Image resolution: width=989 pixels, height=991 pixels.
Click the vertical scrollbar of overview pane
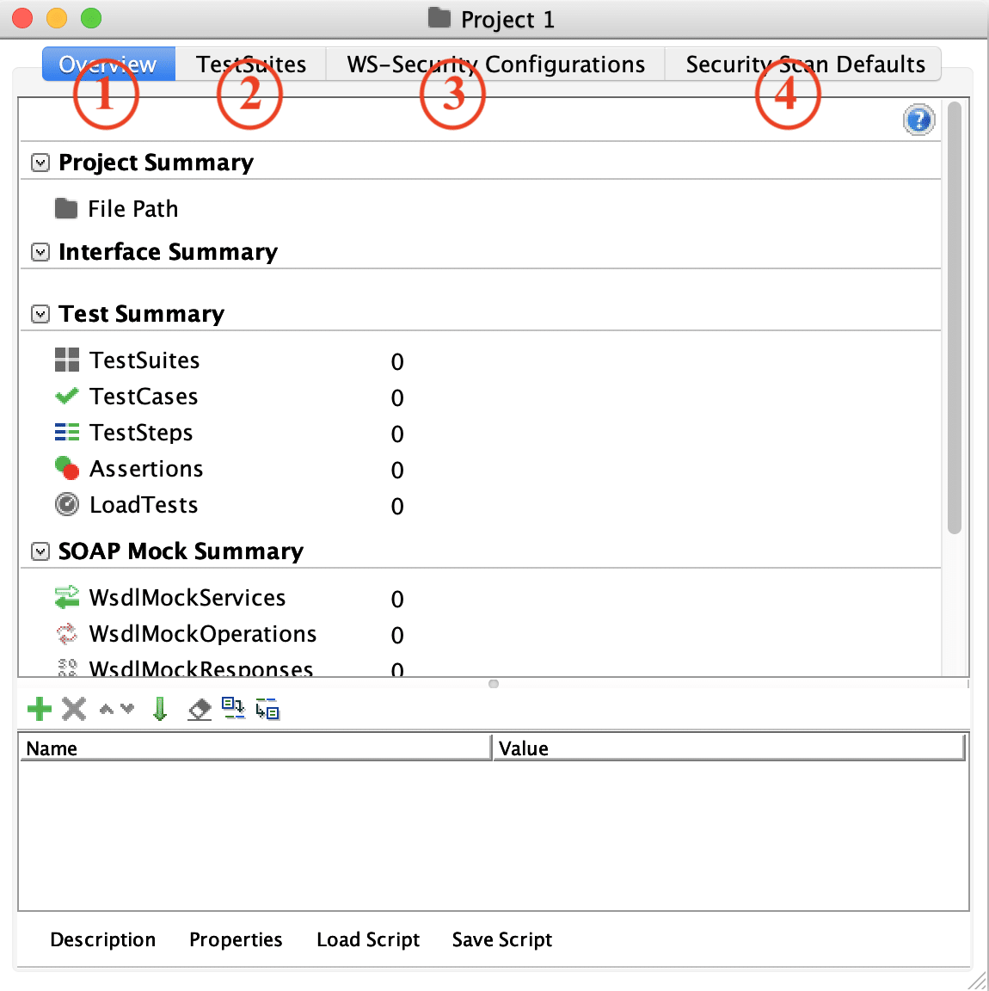pos(955,318)
